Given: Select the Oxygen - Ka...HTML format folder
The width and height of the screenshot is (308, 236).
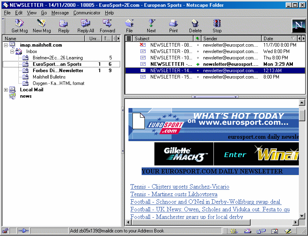Looking at the screenshot, I should (x=59, y=83).
